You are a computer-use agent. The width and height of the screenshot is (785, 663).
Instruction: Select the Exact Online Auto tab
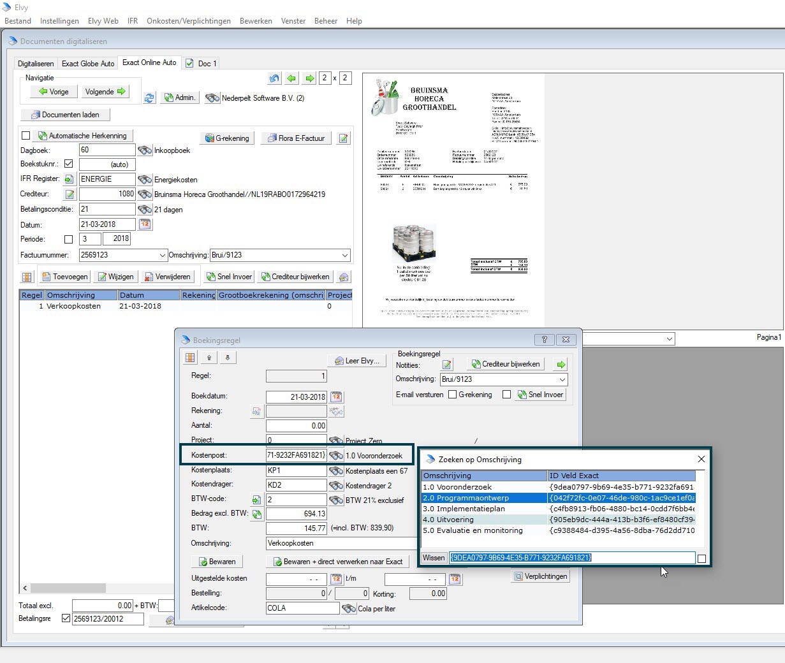pyautogui.click(x=149, y=62)
